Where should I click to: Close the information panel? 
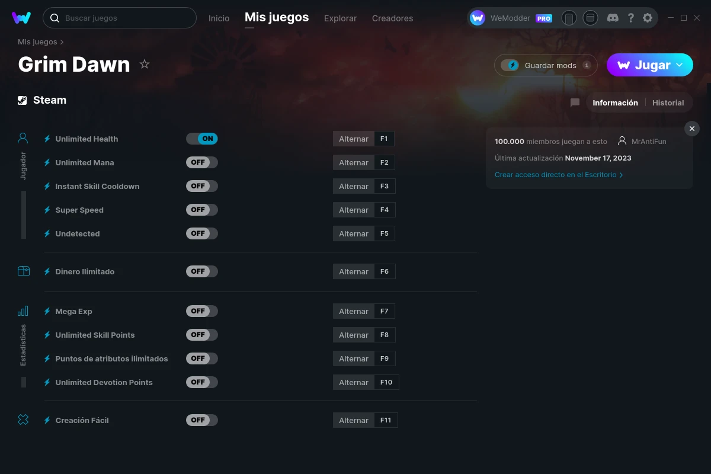click(692, 129)
